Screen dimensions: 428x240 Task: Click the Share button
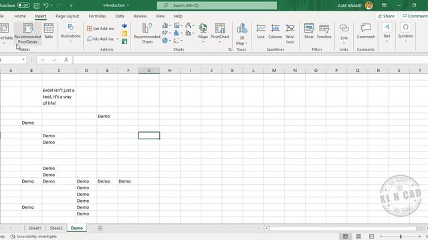pos(386,16)
